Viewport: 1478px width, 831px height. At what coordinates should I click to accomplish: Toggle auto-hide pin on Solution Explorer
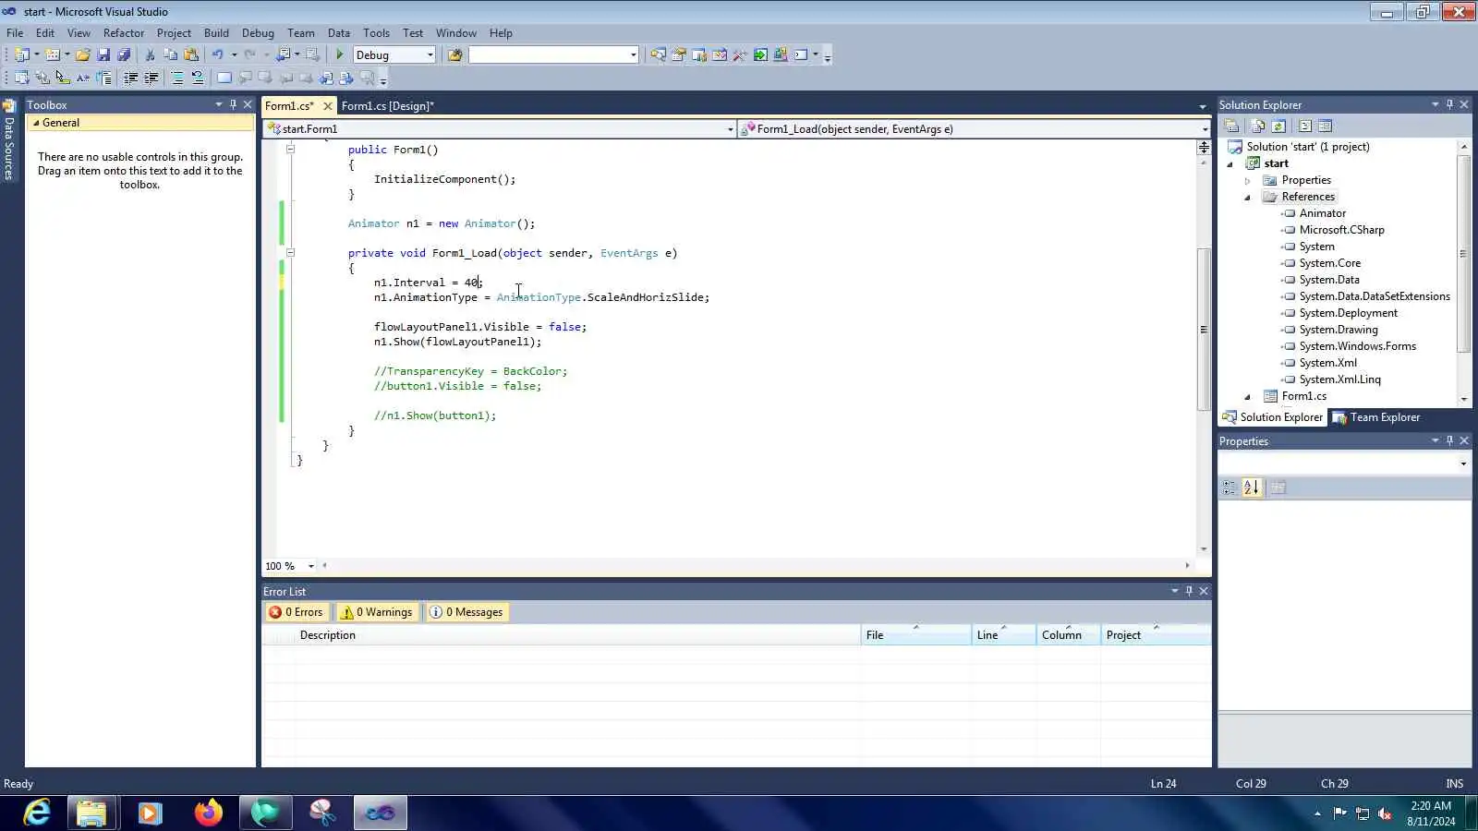click(1449, 104)
